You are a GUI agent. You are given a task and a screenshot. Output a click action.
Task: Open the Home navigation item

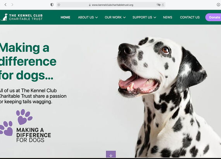coord(66,17)
